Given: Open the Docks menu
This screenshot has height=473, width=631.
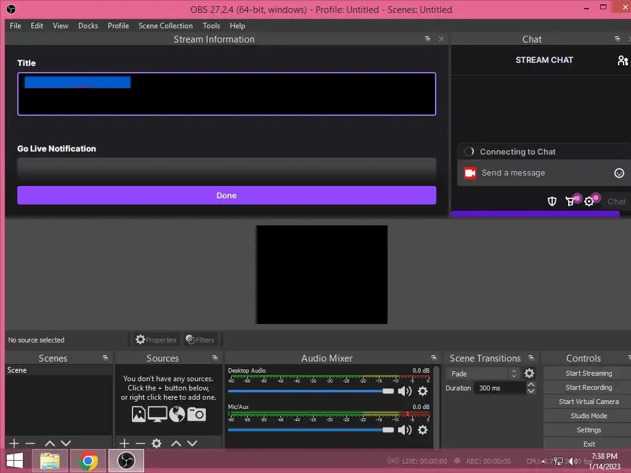Looking at the screenshot, I should tap(88, 26).
